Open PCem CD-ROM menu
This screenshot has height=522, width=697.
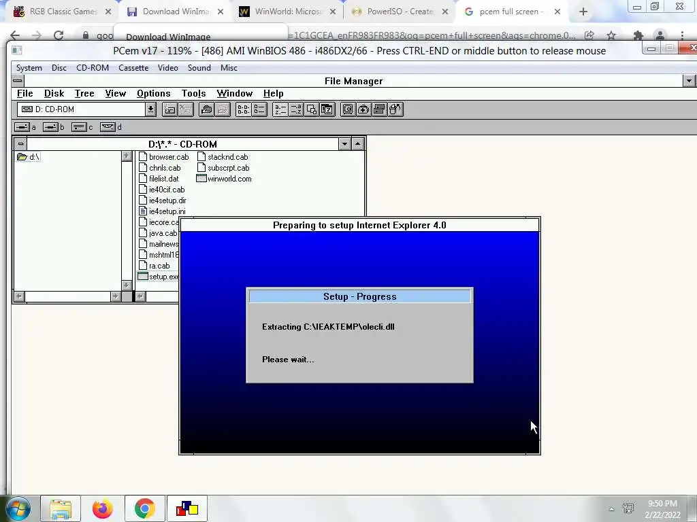tap(93, 68)
